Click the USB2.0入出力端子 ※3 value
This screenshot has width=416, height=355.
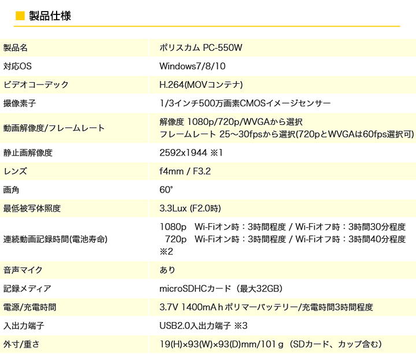point(203,326)
